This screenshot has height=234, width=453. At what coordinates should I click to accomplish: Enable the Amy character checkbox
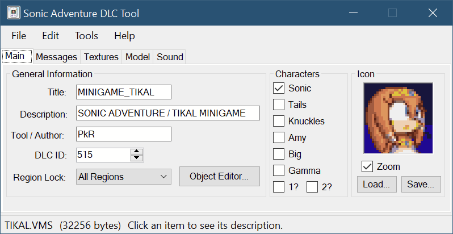tap(279, 137)
